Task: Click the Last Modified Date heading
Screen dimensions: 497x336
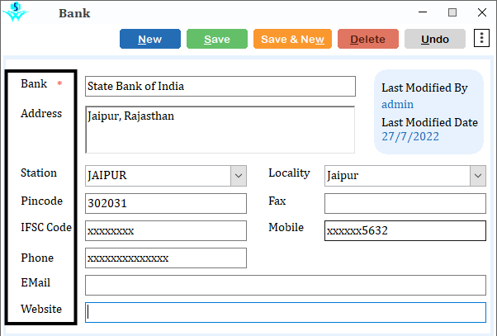Action: [430, 122]
